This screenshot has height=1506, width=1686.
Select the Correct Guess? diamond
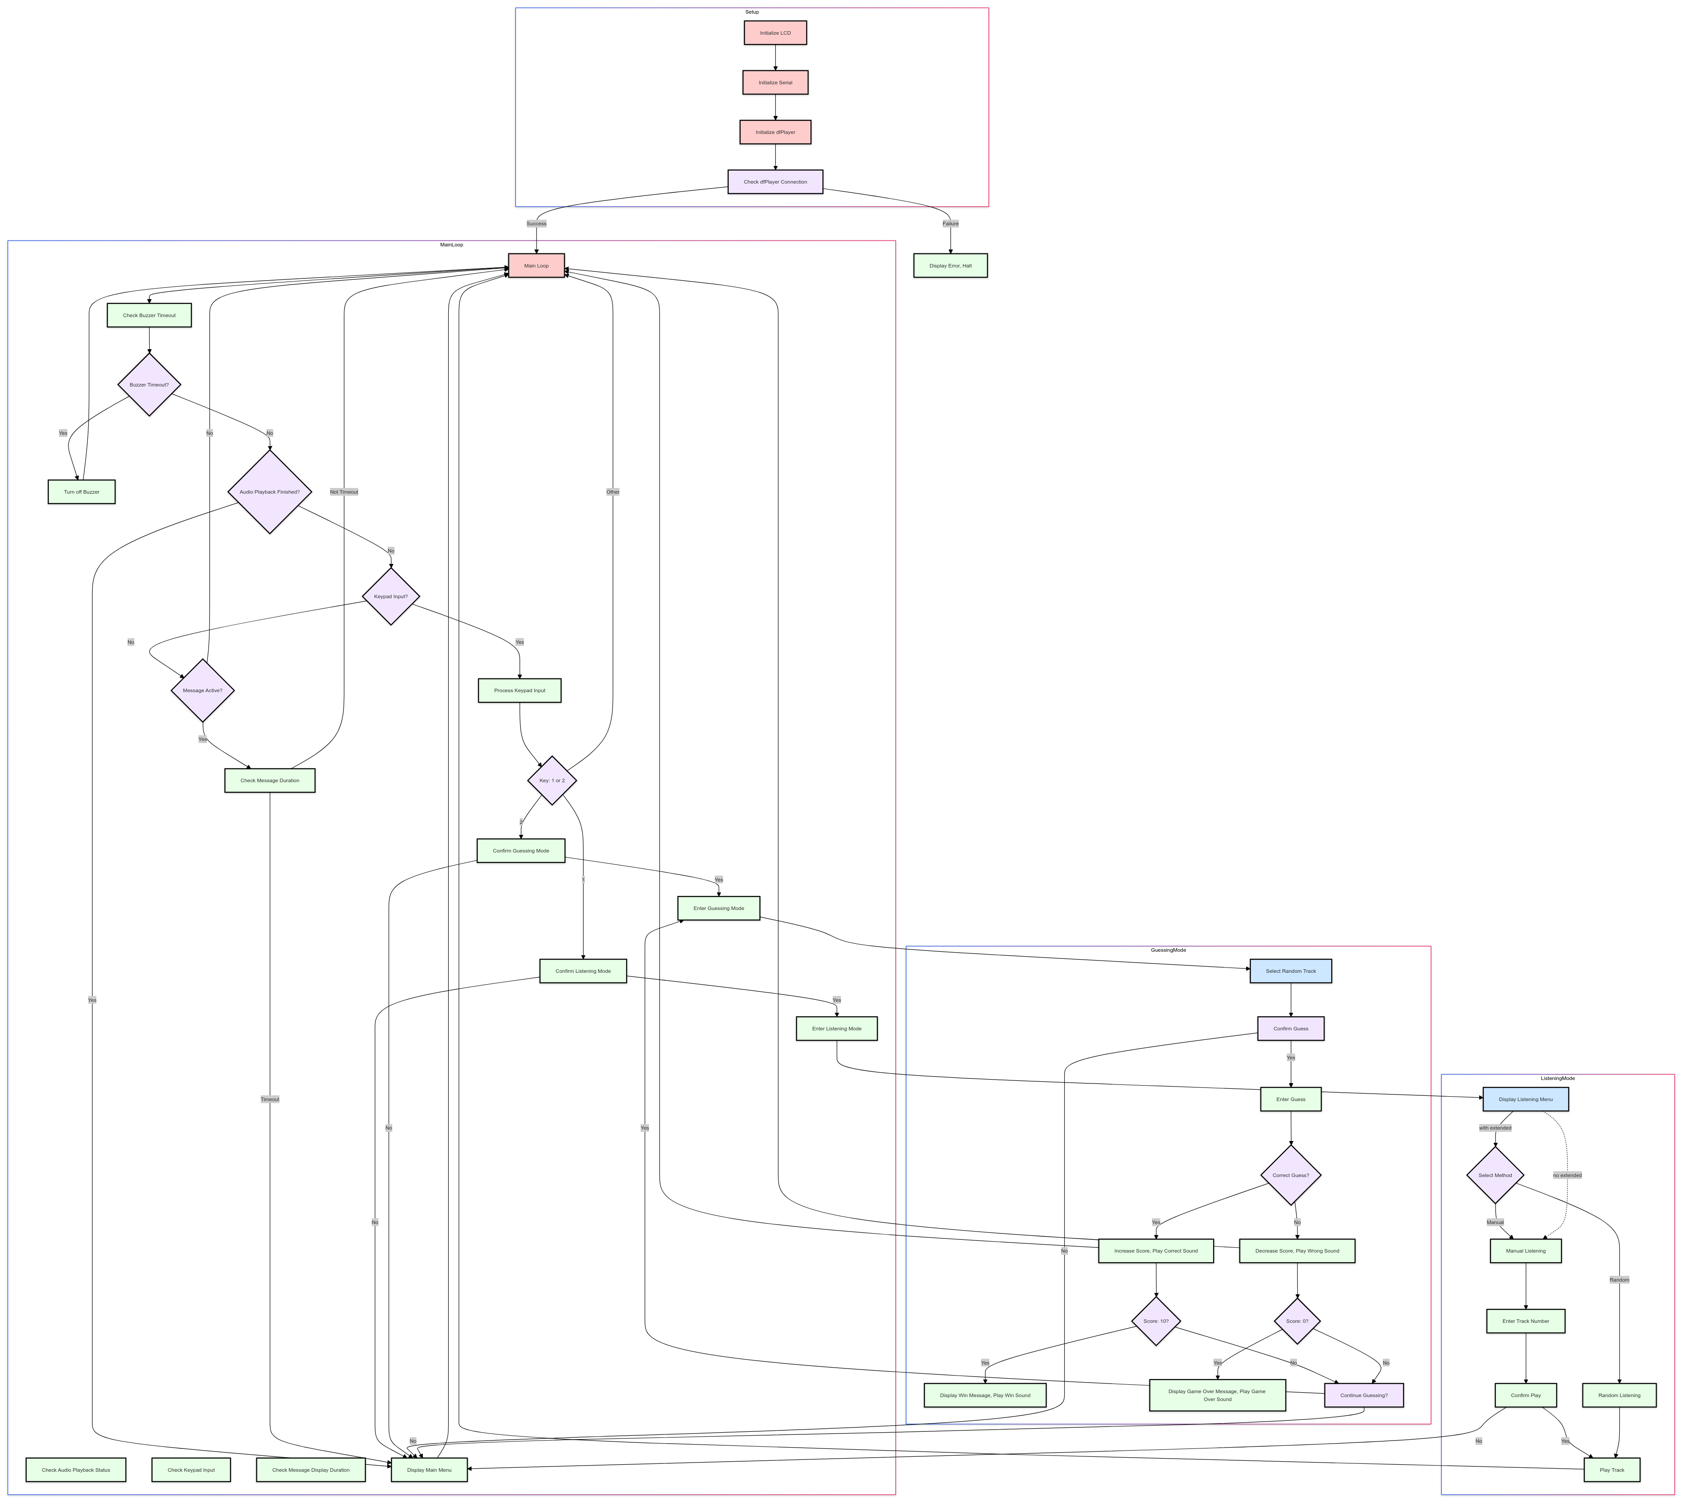click(x=1290, y=1175)
